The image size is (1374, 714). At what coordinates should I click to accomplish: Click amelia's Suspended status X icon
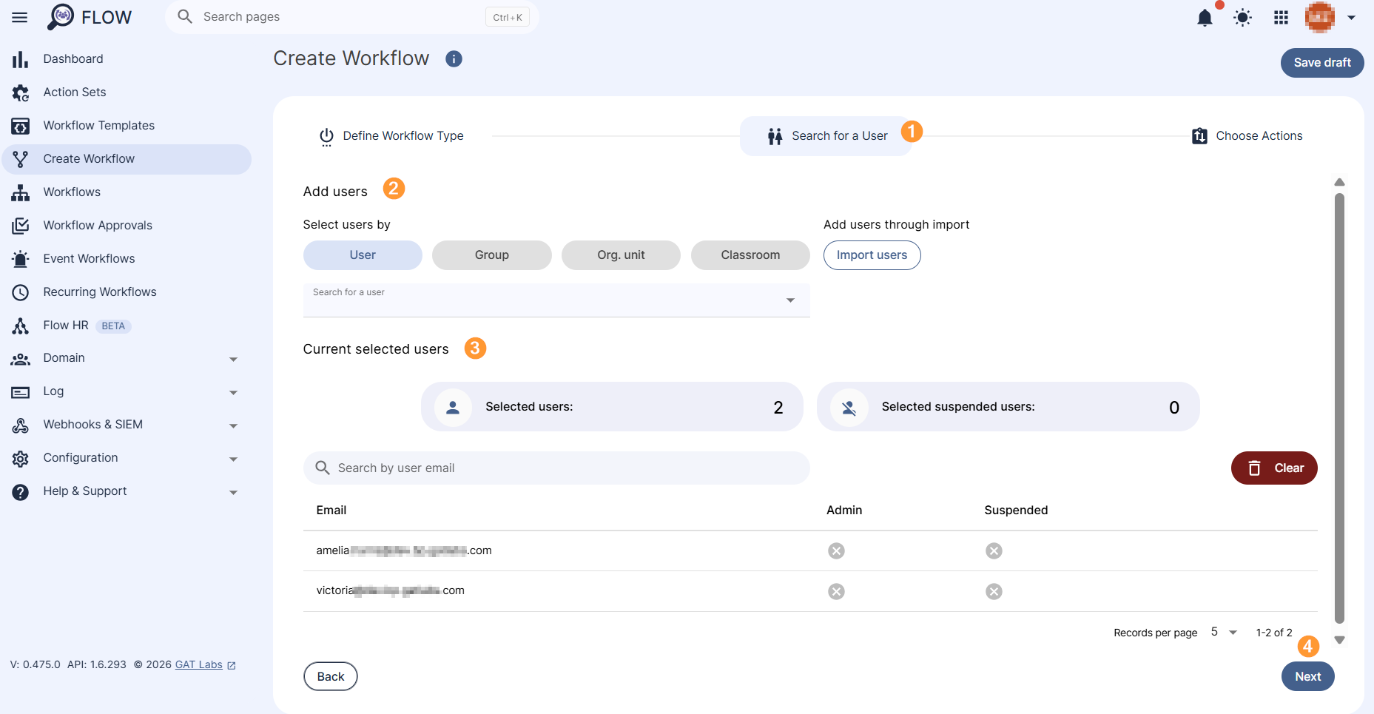click(994, 550)
